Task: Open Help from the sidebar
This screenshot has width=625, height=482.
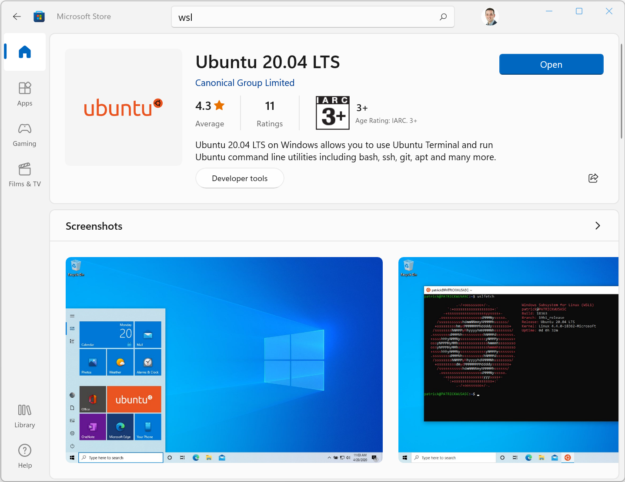Action: pyautogui.click(x=25, y=456)
